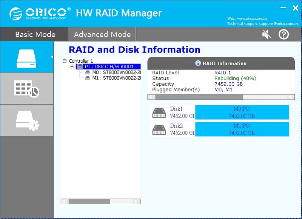Click the M1(P0) disk partition block
The height and width of the screenshot is (219, 302).
click(242, 130)
